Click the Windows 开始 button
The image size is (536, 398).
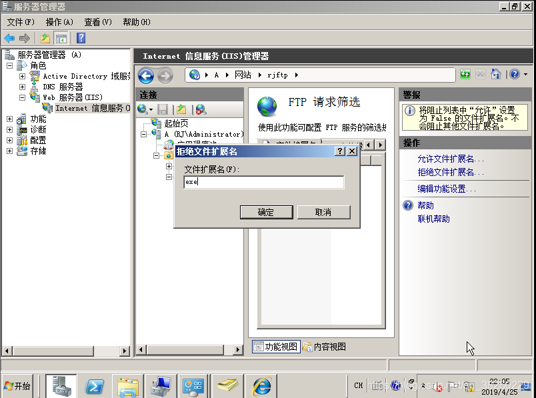click(x=18, y=386)
